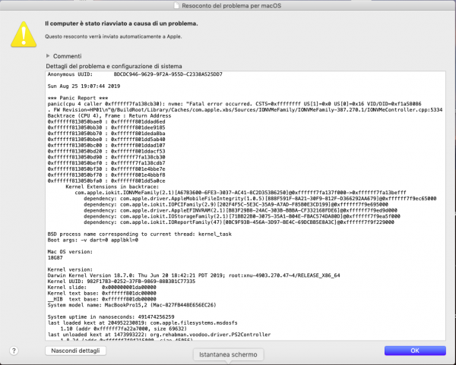Click the 'Darwin Kernel Version 18.7.0' line

point(194,275)
